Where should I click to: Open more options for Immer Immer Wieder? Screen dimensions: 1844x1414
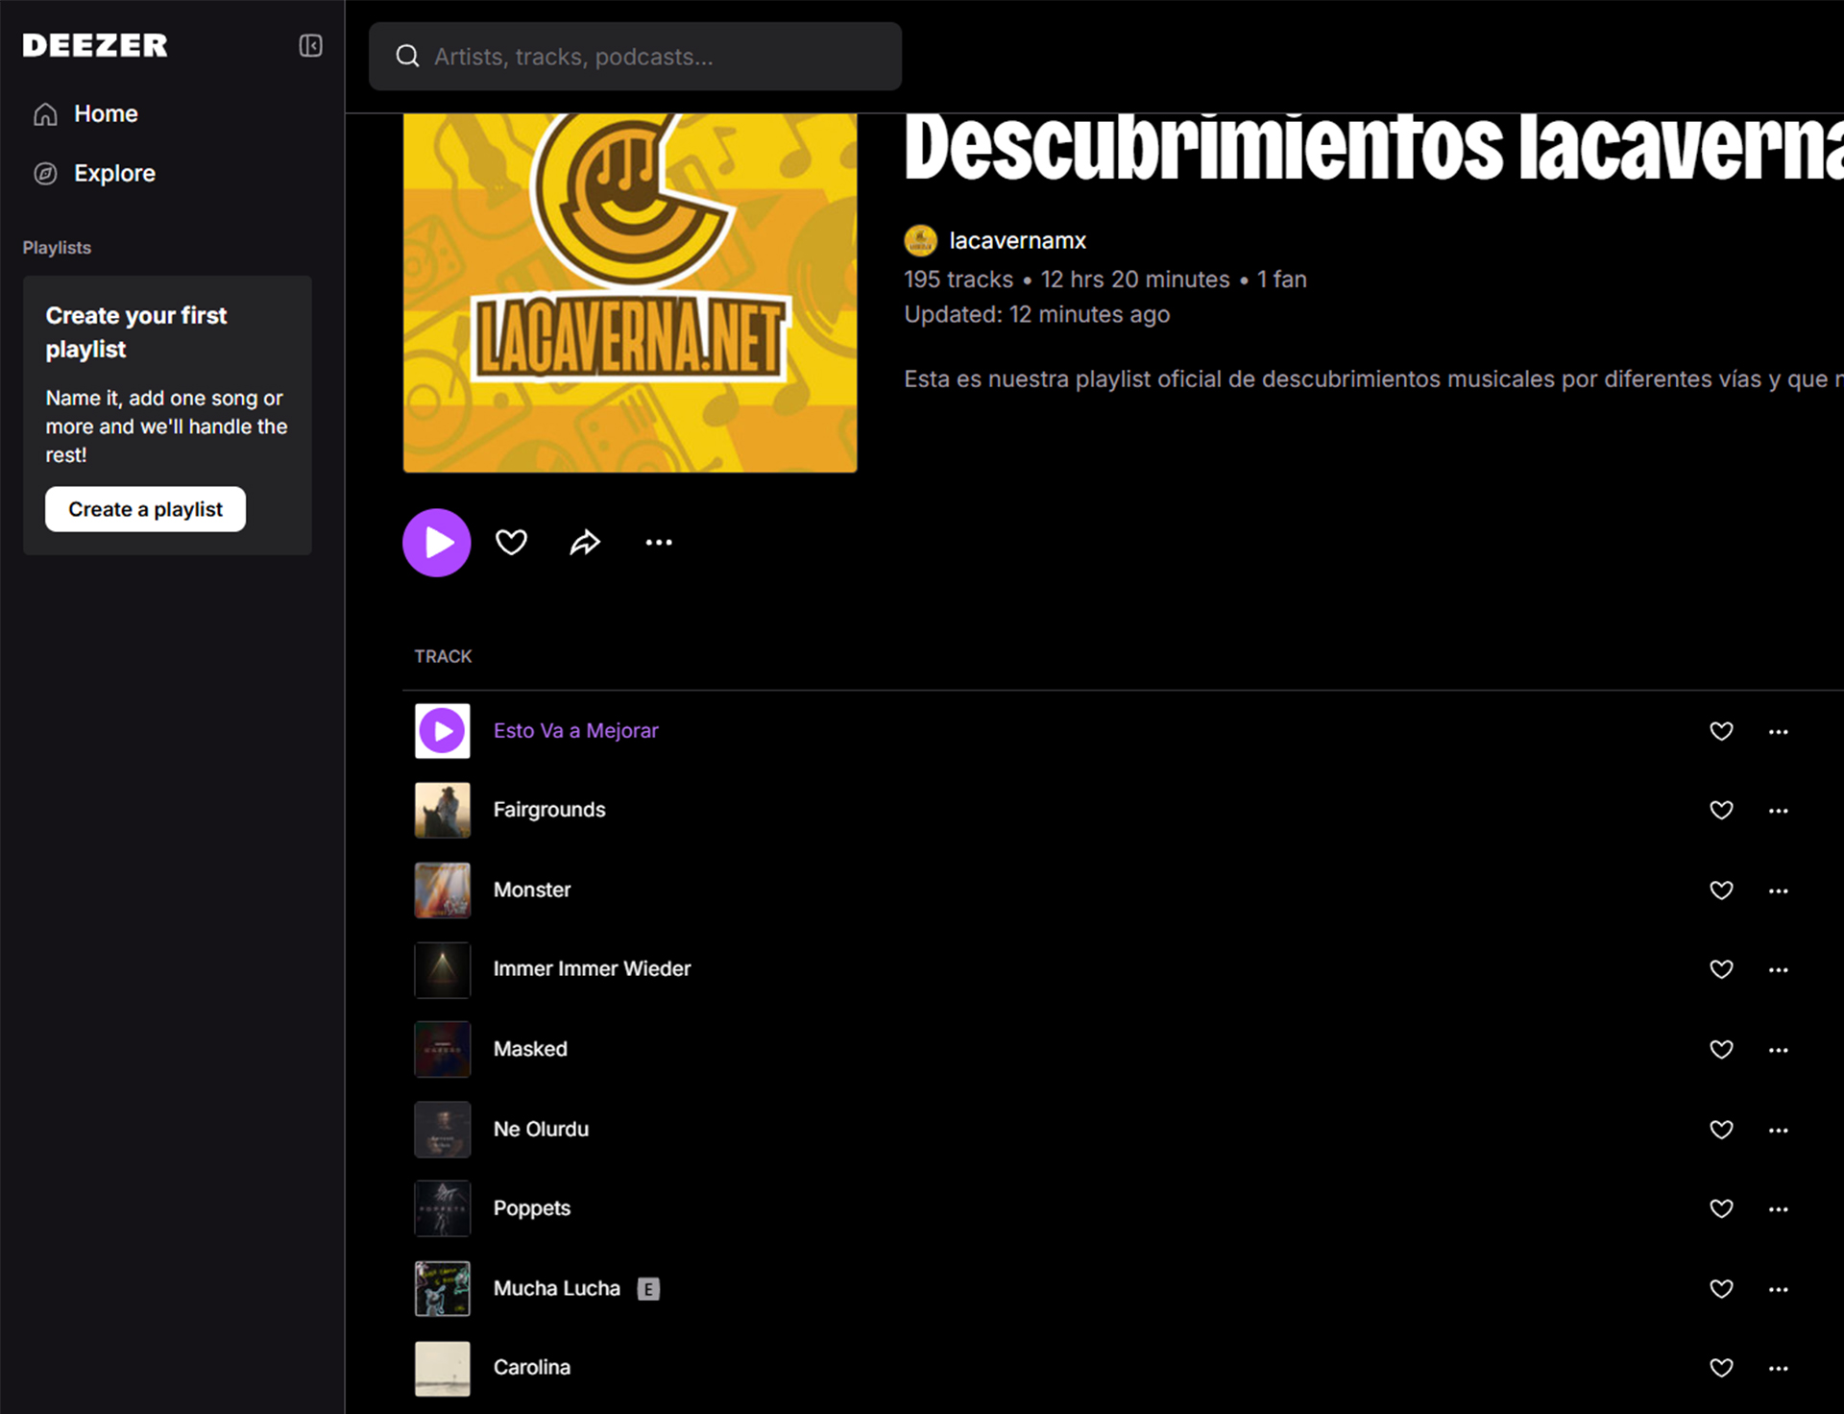point(1779,970)
